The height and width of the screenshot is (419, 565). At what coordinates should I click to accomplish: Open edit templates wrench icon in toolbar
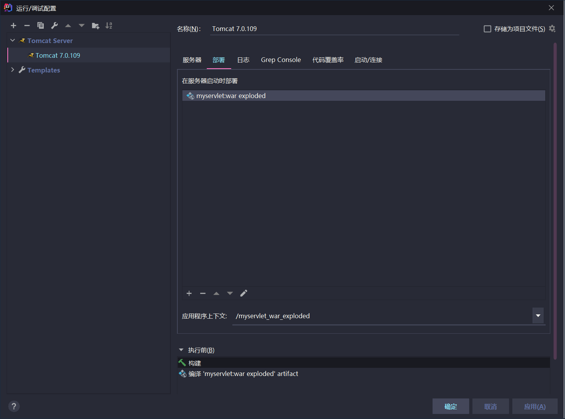coord(55,26)
